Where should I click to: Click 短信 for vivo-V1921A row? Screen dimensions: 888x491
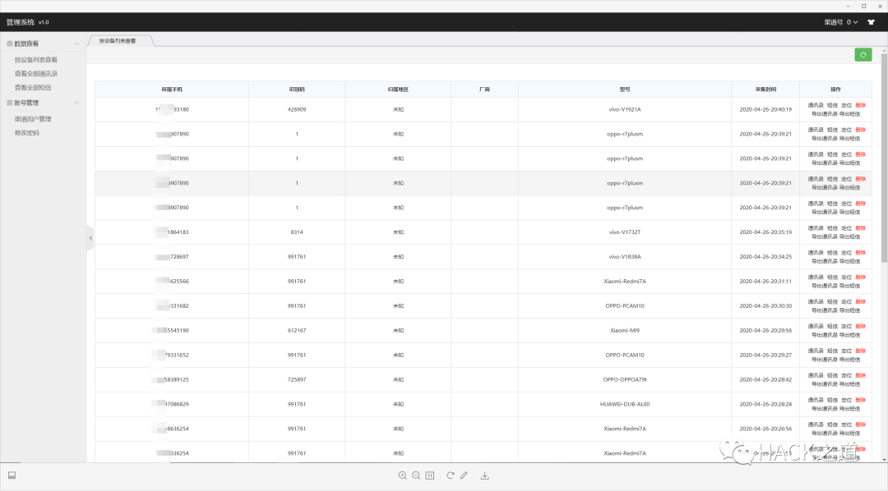click(832, 105)
